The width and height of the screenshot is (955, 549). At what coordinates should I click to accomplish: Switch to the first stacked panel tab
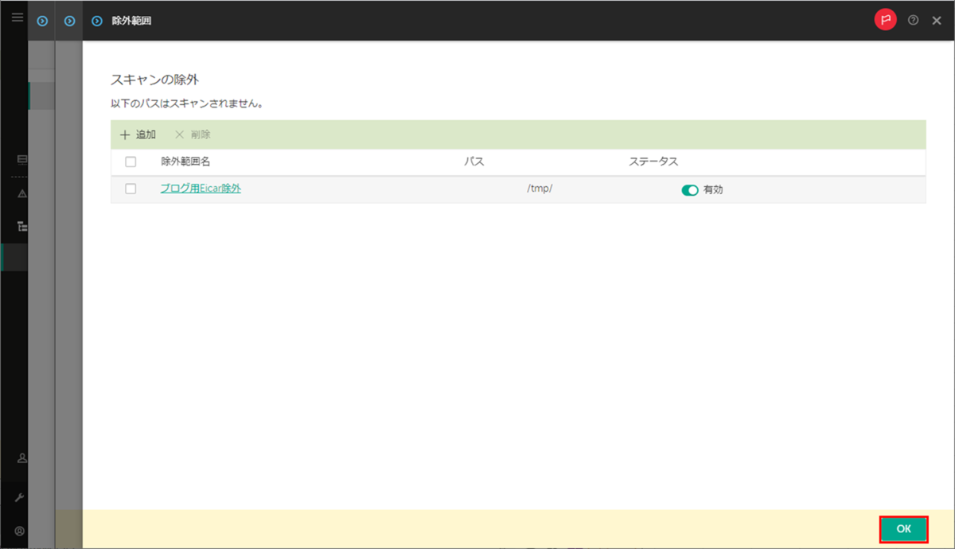(41, 21)
